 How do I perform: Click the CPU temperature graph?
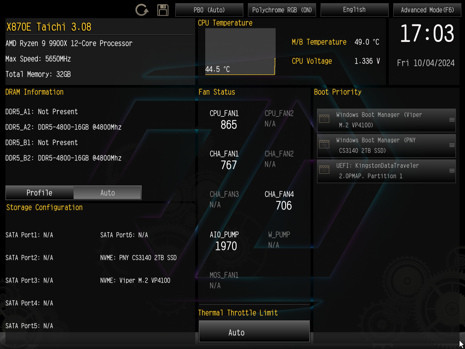[x=240, y=51]
